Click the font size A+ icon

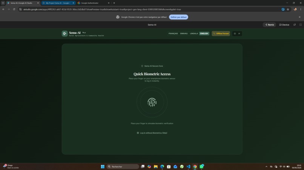tap(240, 33)
